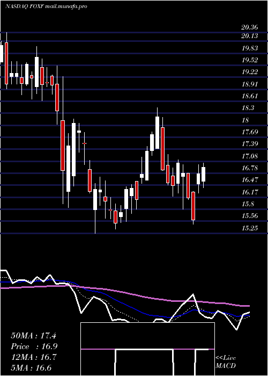Click the 19.83 price axis label
Screen dimensions: 268x376
pos(250,48)
